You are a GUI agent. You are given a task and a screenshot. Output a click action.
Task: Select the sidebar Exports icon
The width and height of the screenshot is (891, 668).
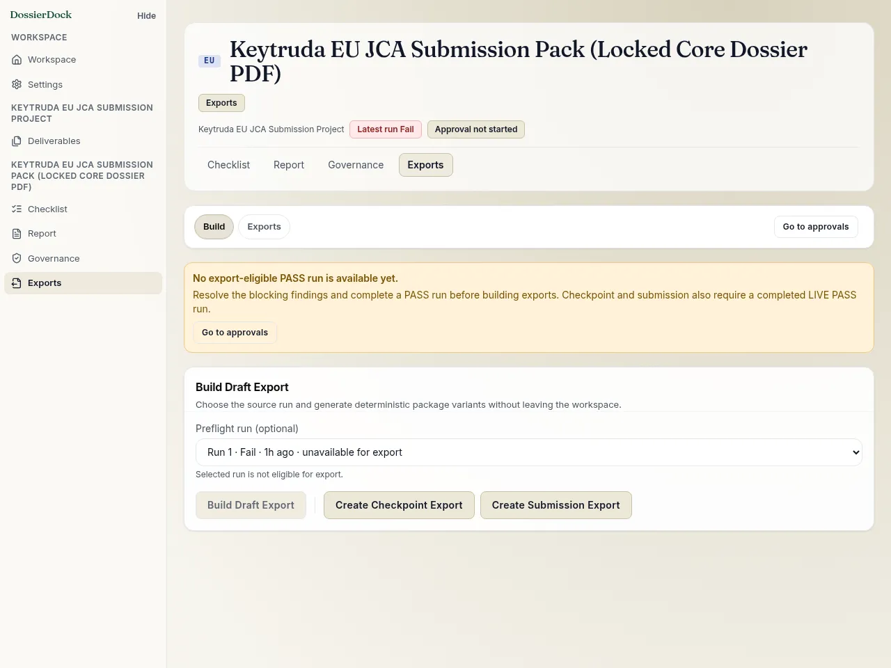click(x=17, y=283)
